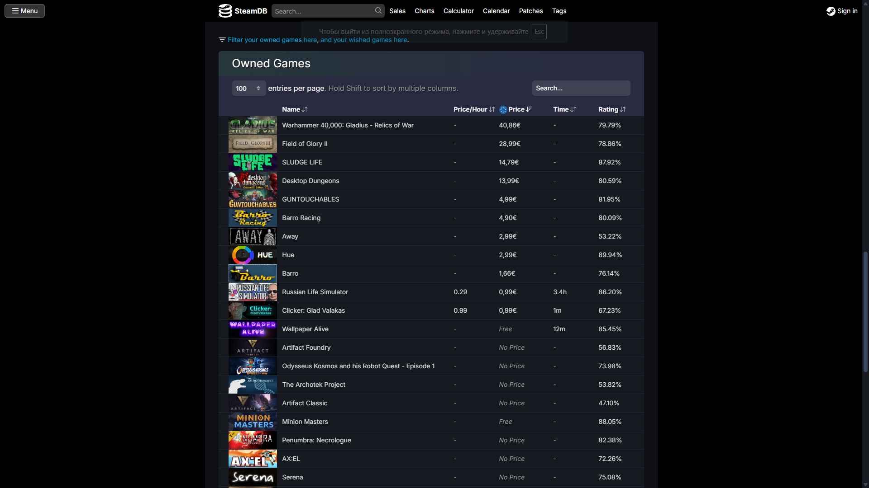This screenshot has width=869, height=488.
Task: Click the Russian Life Simulator thumbnail
Action: pyautogui.click(x=253, y=292)
